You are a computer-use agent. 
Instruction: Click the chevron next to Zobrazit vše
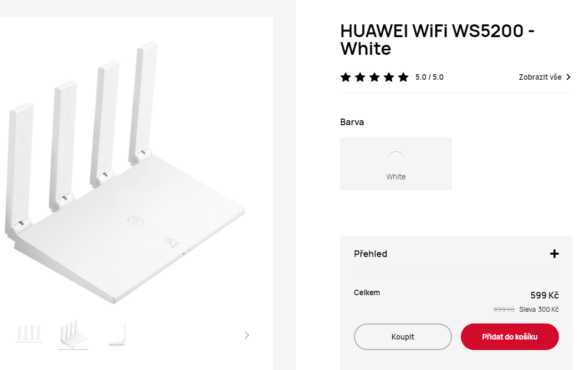tap(568, 77)
